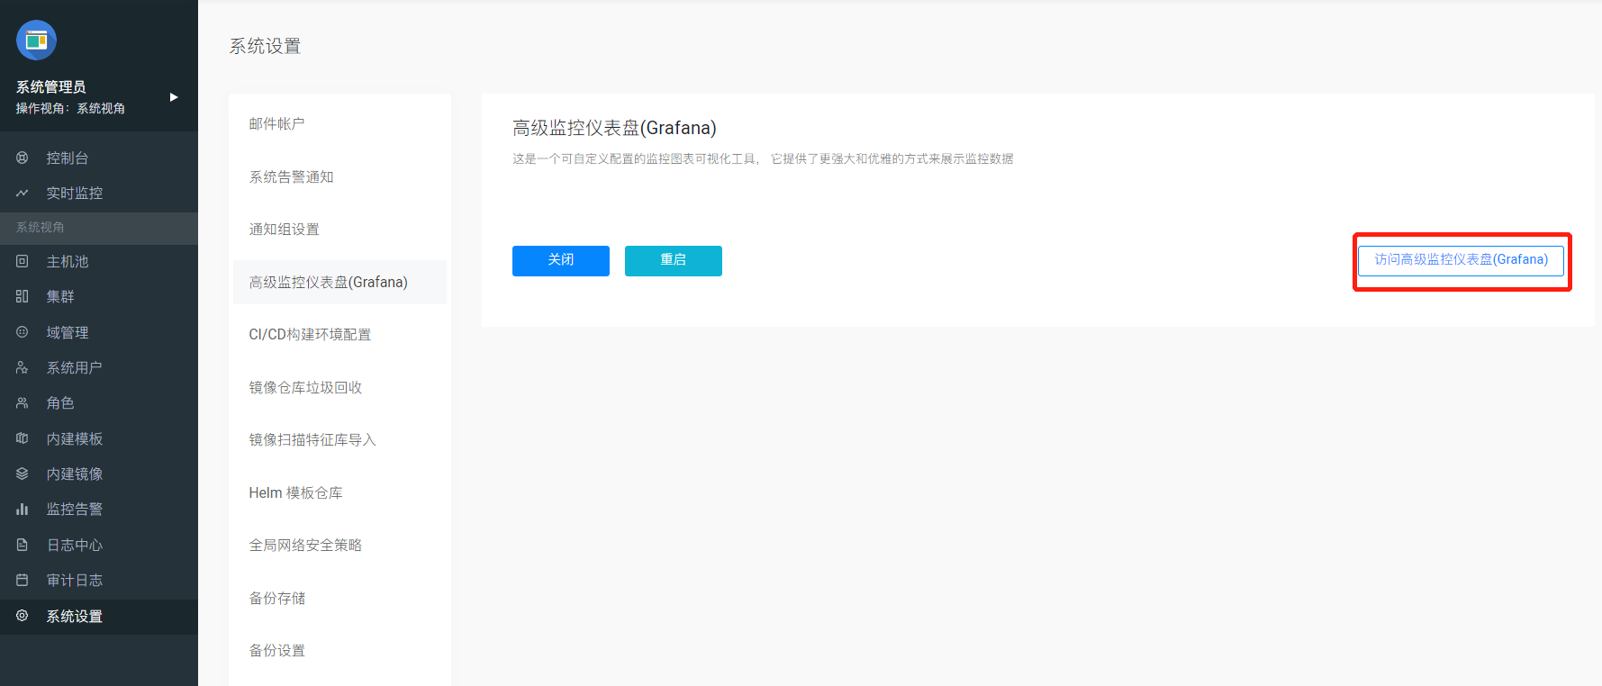
Task: Open 访问高级监控仪表盘(Grafana) link button
Action: (x=1461, y=260)
